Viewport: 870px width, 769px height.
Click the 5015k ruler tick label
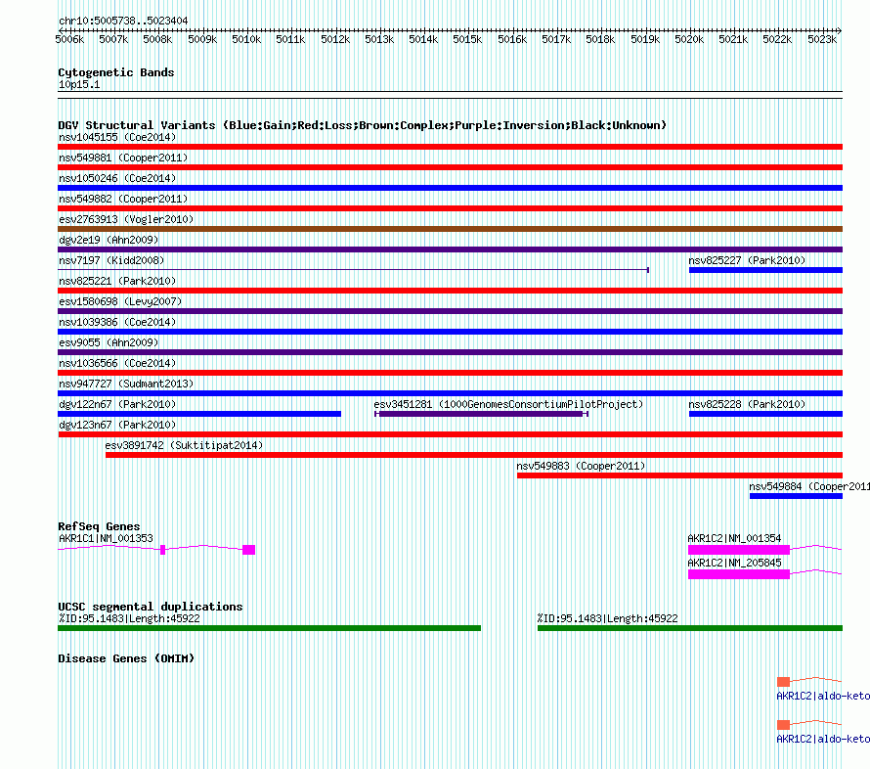point(467,39)
